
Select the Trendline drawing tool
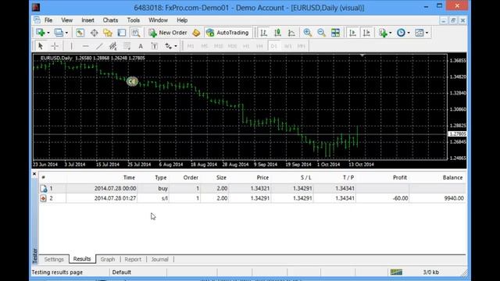99,46
